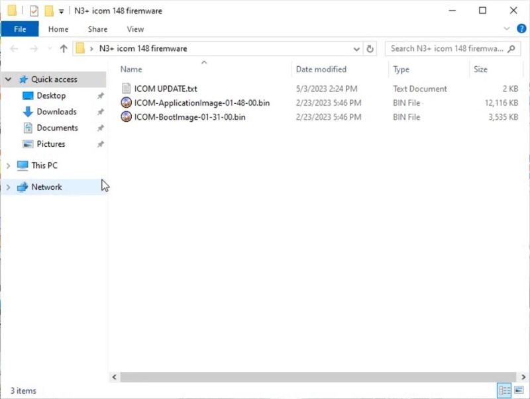Viewport: 530px width, 399px height.
Task: Open Downloads in the navigation pane
Action: point(56,112)
